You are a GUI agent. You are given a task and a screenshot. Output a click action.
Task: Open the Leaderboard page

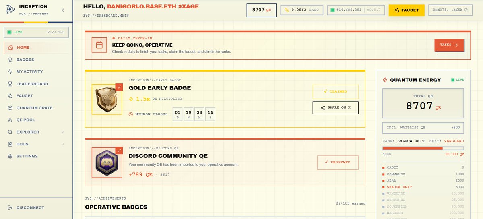pos(37,84)
